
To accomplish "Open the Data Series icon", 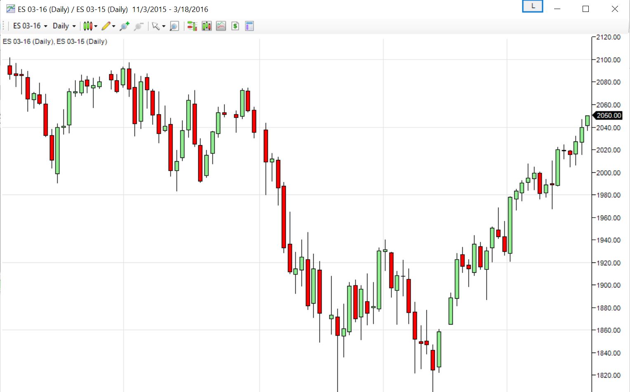I will [x=207, y=26].
